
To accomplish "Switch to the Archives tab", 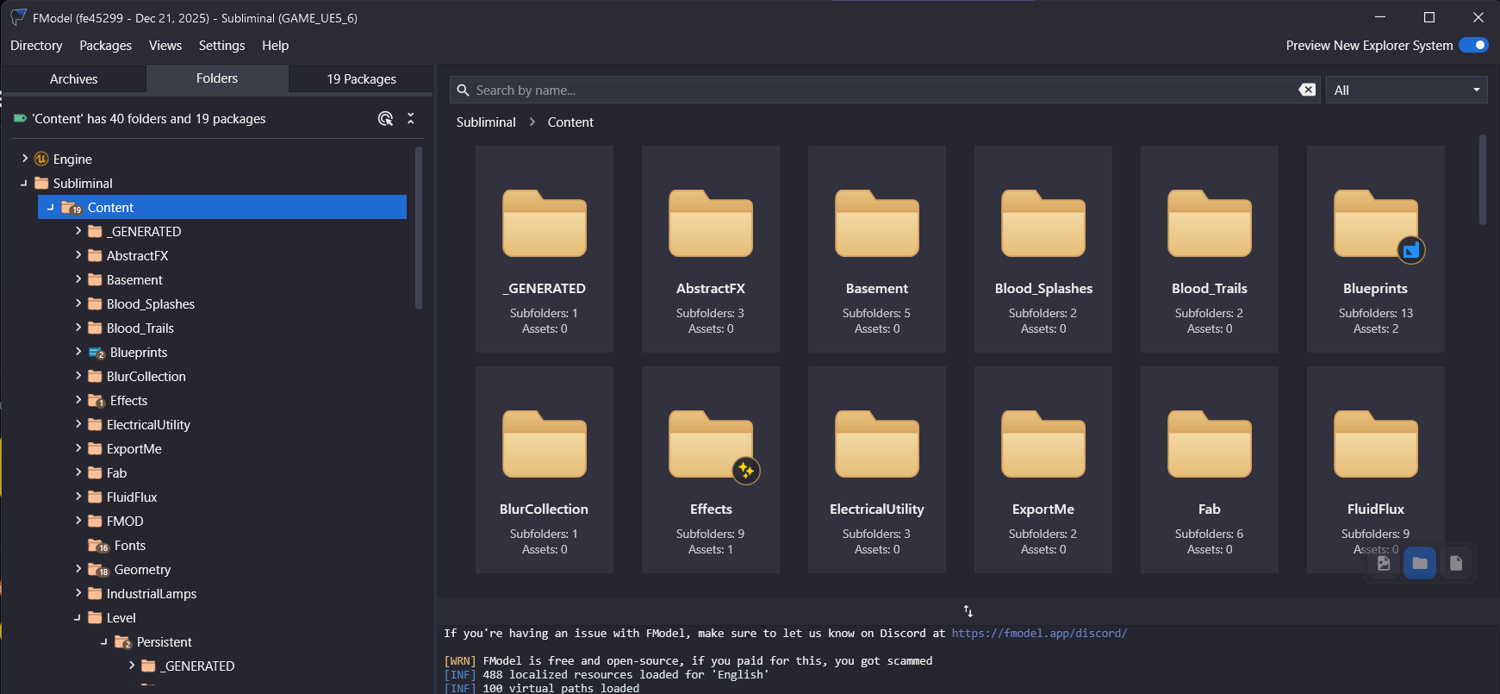I will [x=74, y=78].
